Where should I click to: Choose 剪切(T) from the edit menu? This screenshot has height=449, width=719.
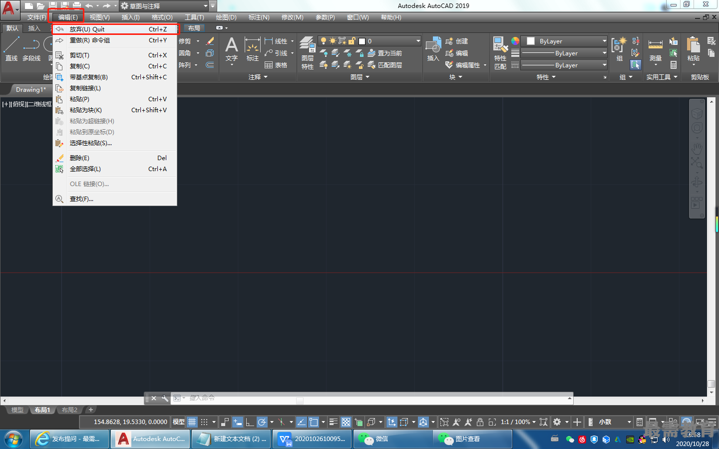click(x=115, y=55)
